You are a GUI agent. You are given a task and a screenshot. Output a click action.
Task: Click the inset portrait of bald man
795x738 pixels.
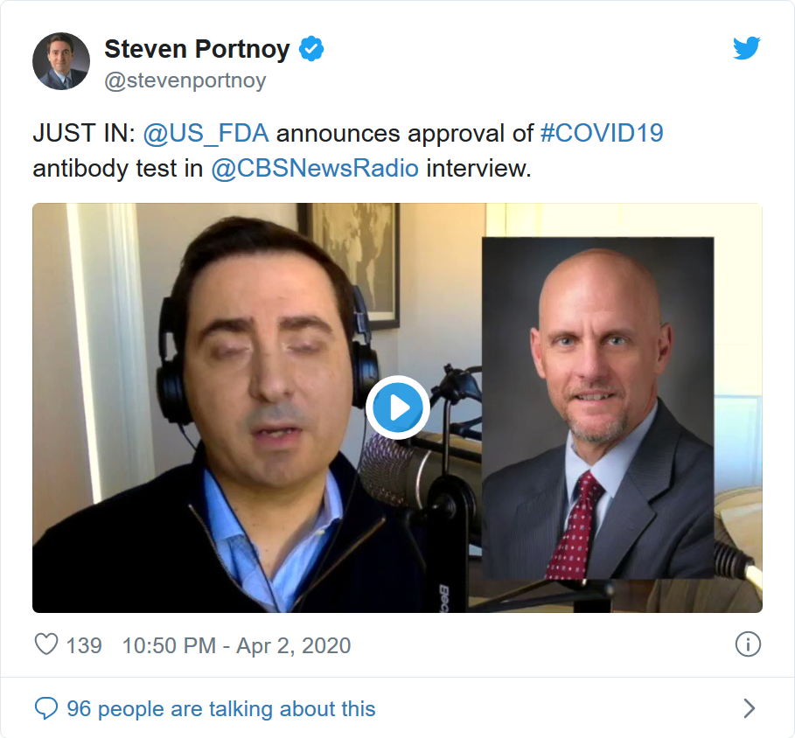click(597, 407)
